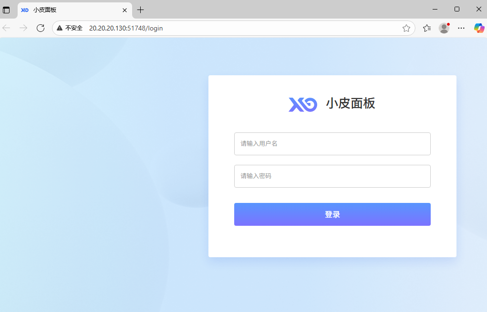This screenshot has width=487, height=312.
Task: Close the 小皮面板 tab
Action: tap(125, 10)
